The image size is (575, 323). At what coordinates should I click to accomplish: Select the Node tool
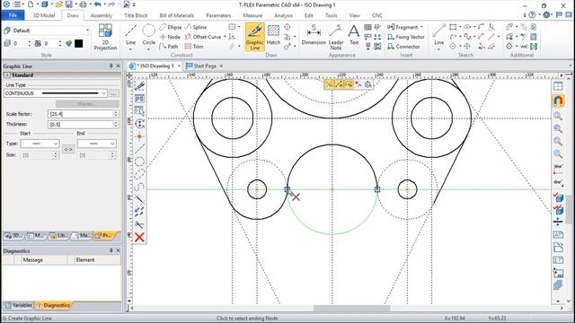click(x=170, y=37)
